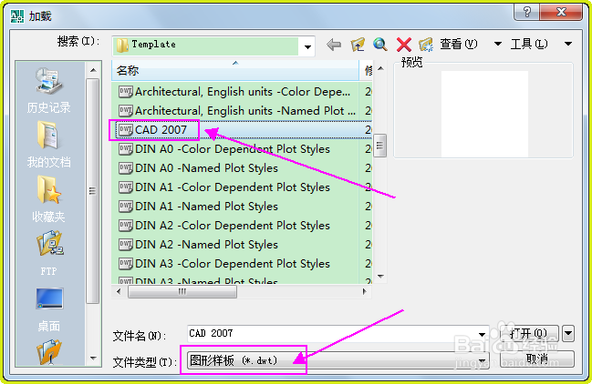The width and height of the screenshot is (592, 384).
Task: Click places sidebar scroll up arrow
Action: [x=93, y=70]
